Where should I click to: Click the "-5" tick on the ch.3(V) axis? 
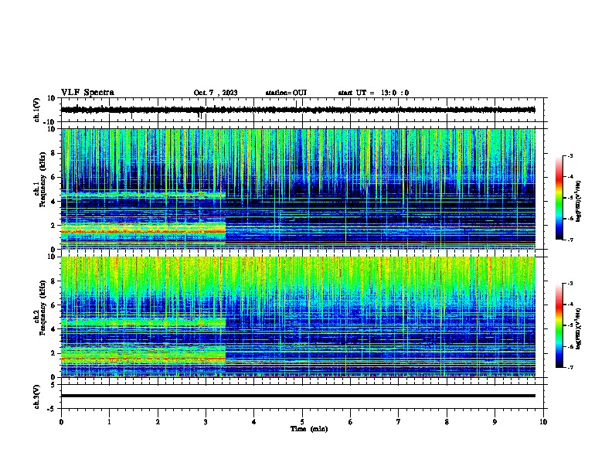click(52, 409)
